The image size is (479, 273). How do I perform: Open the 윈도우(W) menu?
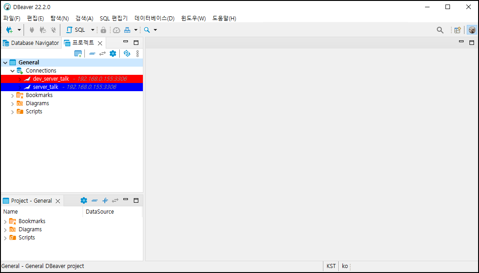tap(193, 18)
